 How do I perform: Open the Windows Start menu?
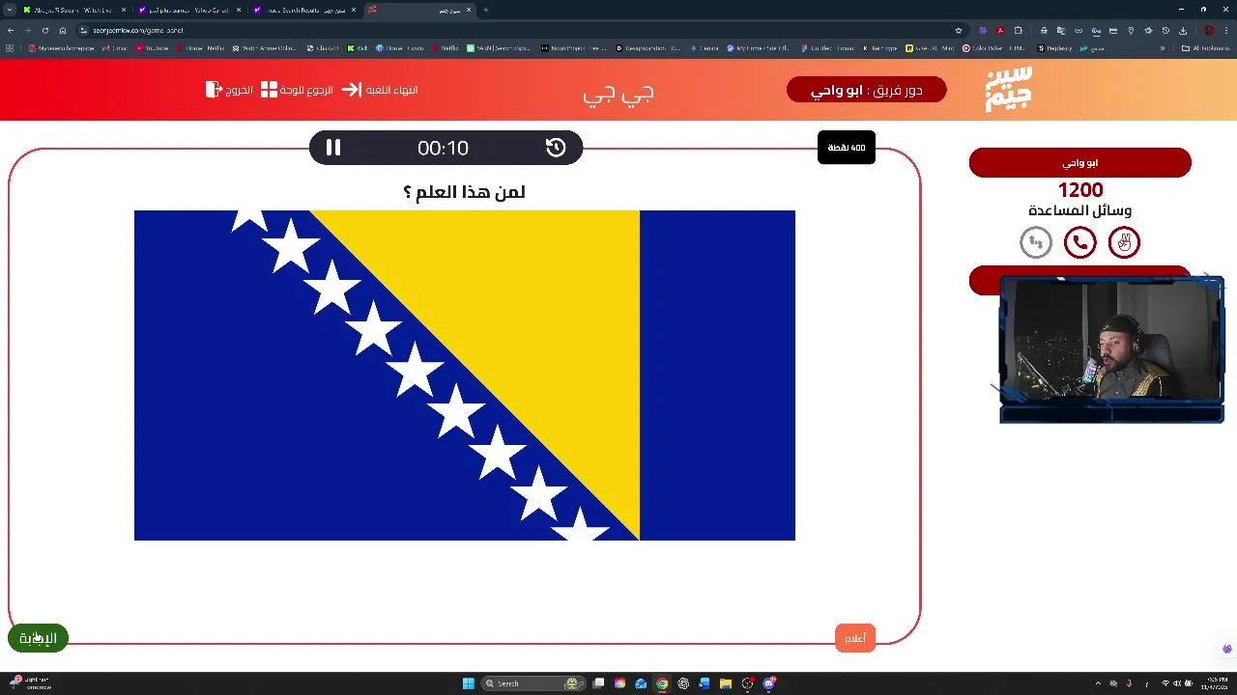(468, 683)
